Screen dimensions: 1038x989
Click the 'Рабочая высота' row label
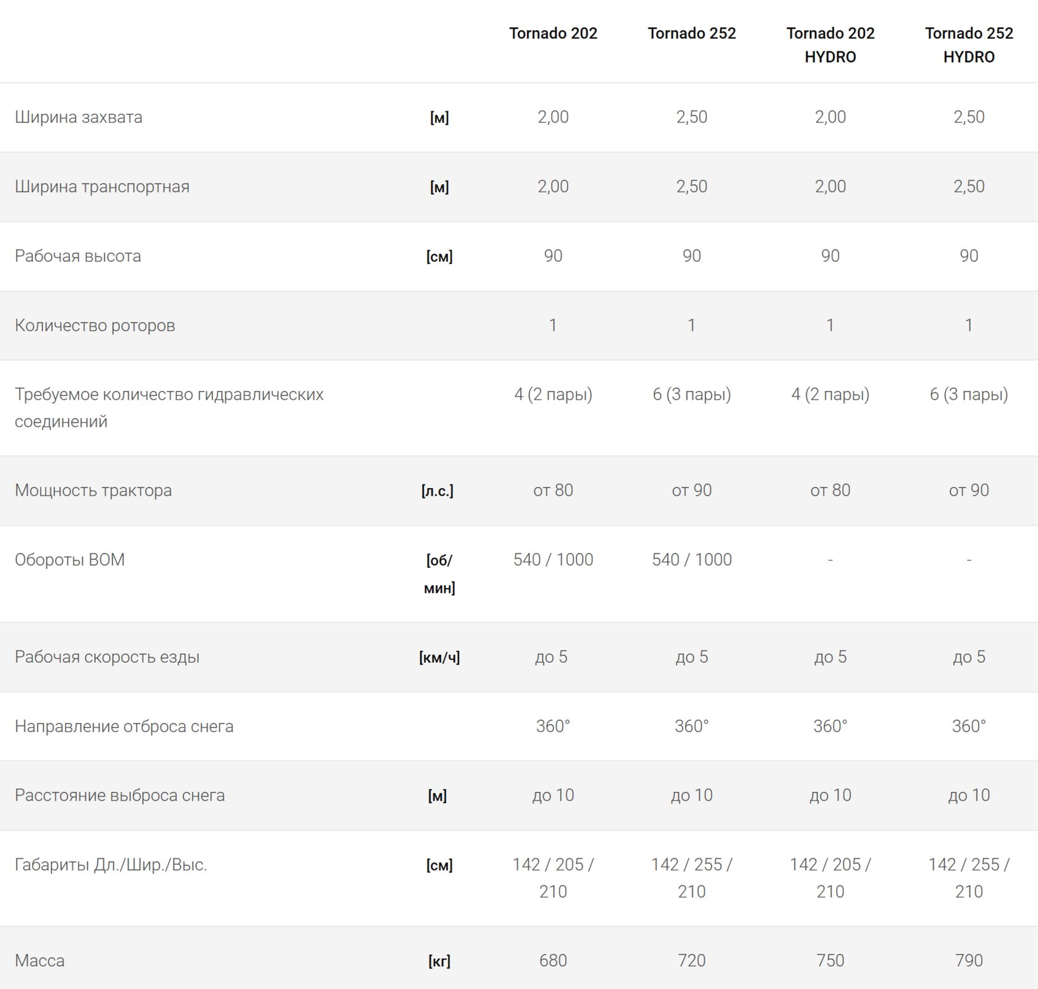78,256
